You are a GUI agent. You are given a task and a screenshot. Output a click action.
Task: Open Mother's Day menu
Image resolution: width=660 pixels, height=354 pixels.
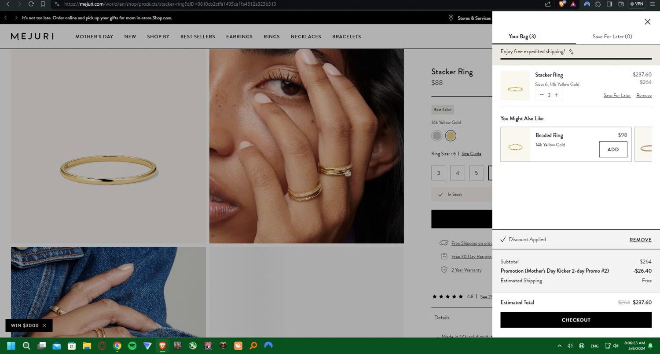point(94,36)
